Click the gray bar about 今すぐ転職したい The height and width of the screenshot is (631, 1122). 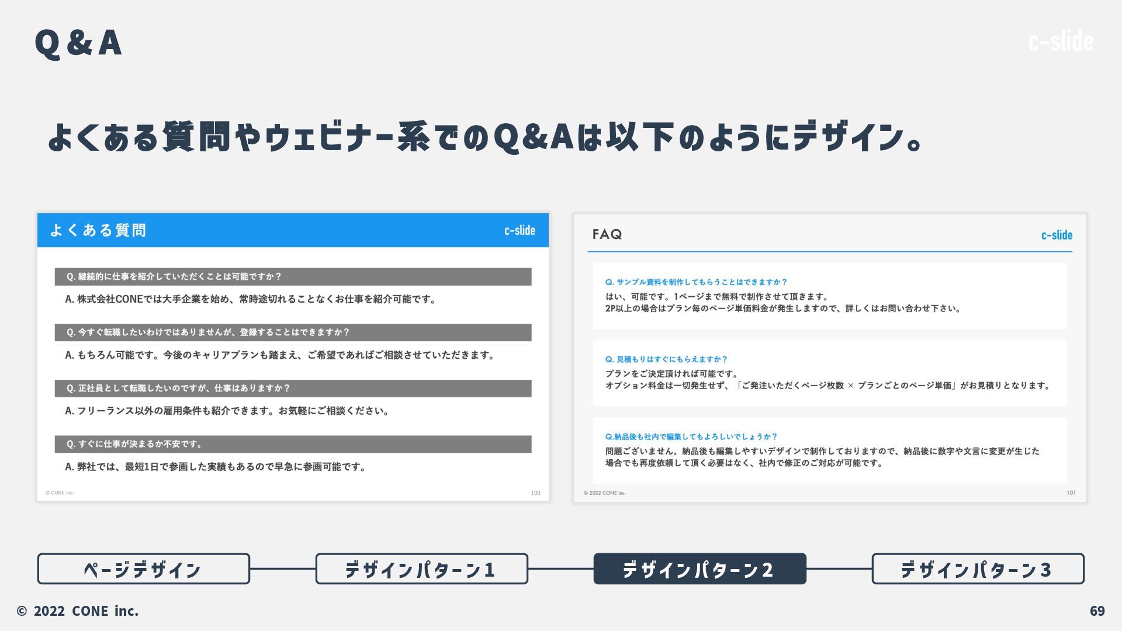pos(293,332)
